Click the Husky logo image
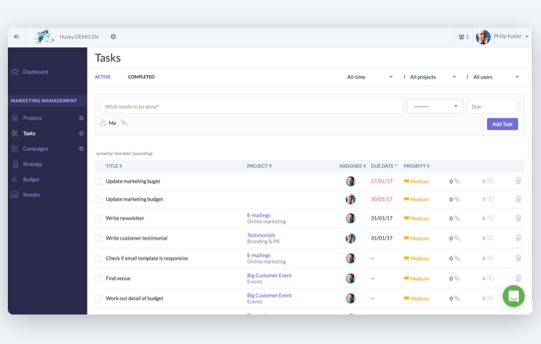This screenshot has height=344, width=541. pyautogui.click(x=43, y=37)
